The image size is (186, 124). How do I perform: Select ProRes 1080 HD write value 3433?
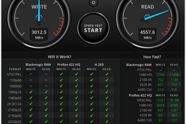coord(161,105)
